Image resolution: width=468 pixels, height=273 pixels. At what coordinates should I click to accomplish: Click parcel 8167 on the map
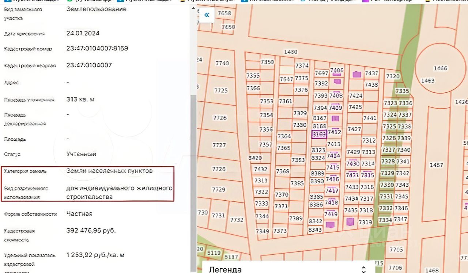point(320,118)
